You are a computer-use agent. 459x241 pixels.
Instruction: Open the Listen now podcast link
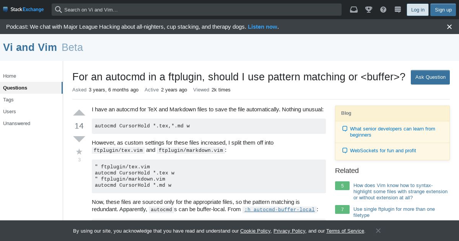pos(262,27)
